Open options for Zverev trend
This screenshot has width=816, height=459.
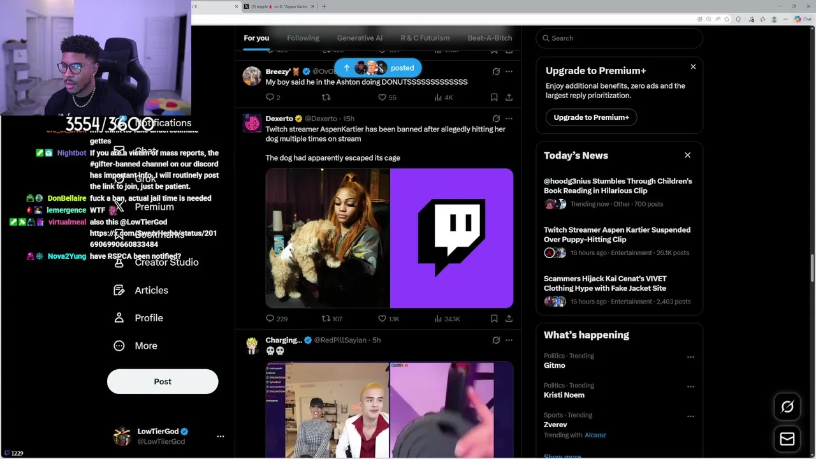click(690, 416)
